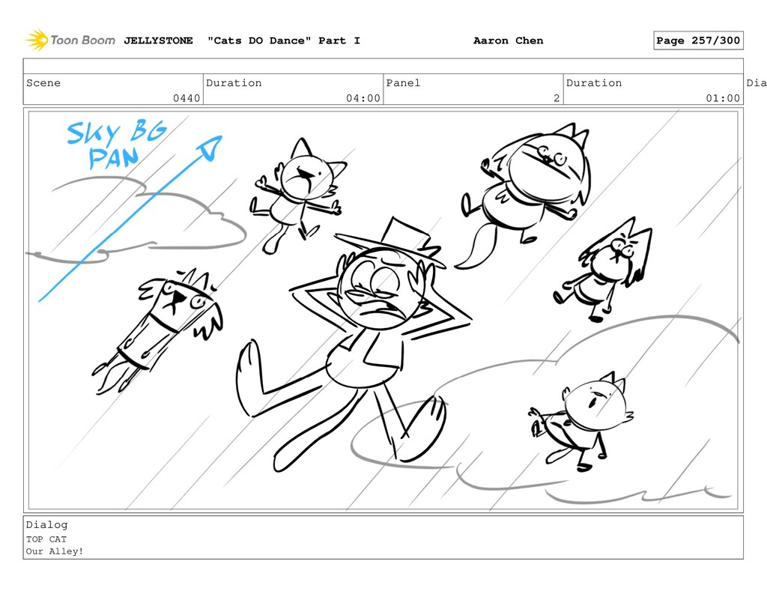The image size is (767, 594).
Task: Click the Scene column label
Action: pos(43,83)
